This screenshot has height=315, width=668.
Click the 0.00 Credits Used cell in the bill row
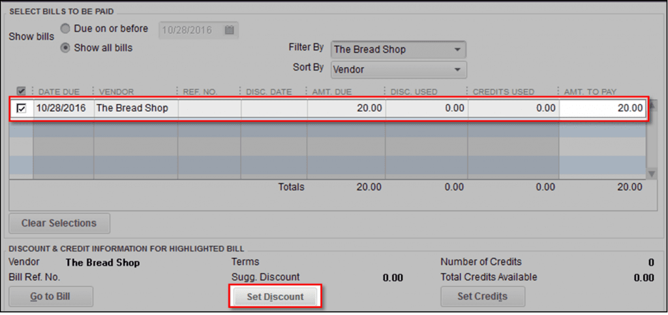coord(513,109)
